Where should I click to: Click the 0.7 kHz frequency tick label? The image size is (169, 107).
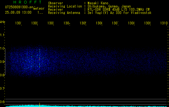pos(2,89)
